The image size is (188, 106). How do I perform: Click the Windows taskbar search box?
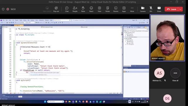[x=56, y=102]
